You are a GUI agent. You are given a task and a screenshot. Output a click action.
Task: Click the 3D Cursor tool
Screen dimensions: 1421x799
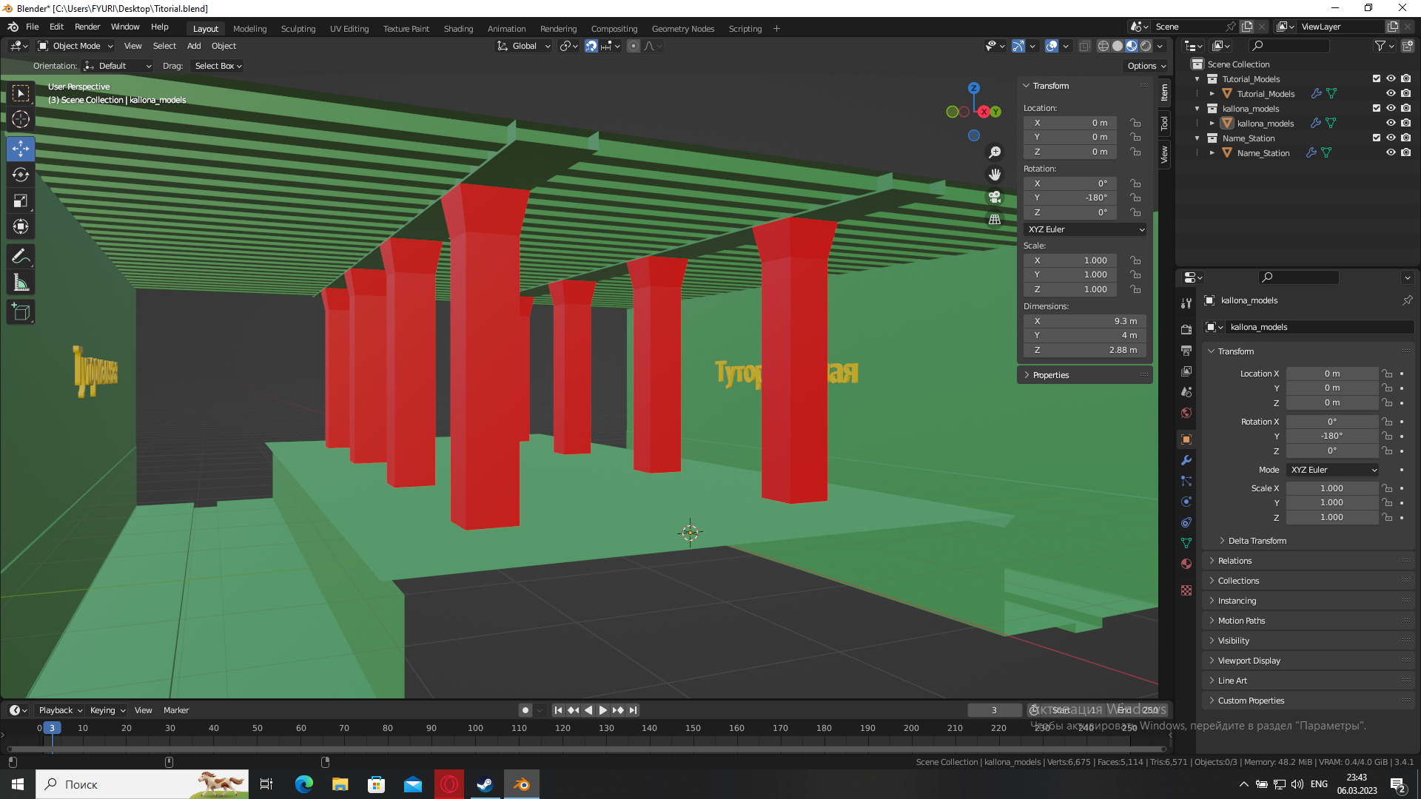(x=21, y=119)
